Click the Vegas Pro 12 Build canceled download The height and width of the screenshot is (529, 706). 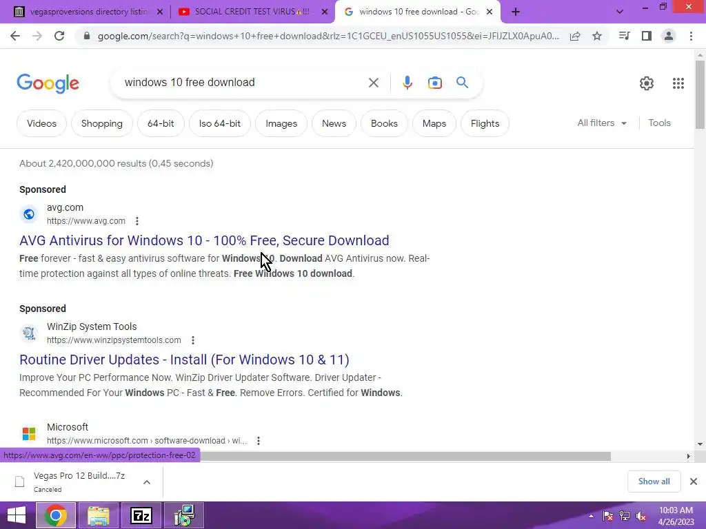(79, 481)
